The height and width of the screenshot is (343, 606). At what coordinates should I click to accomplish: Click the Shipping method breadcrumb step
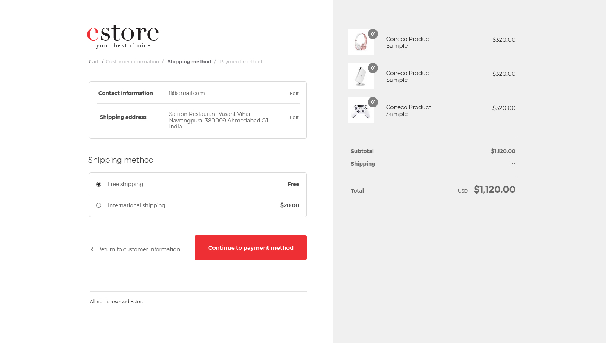click(189, 62)
